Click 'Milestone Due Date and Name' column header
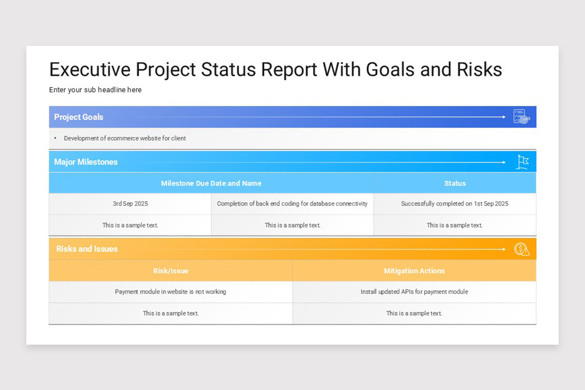This screenshot has width=585, height=390. tap(211, 183)
